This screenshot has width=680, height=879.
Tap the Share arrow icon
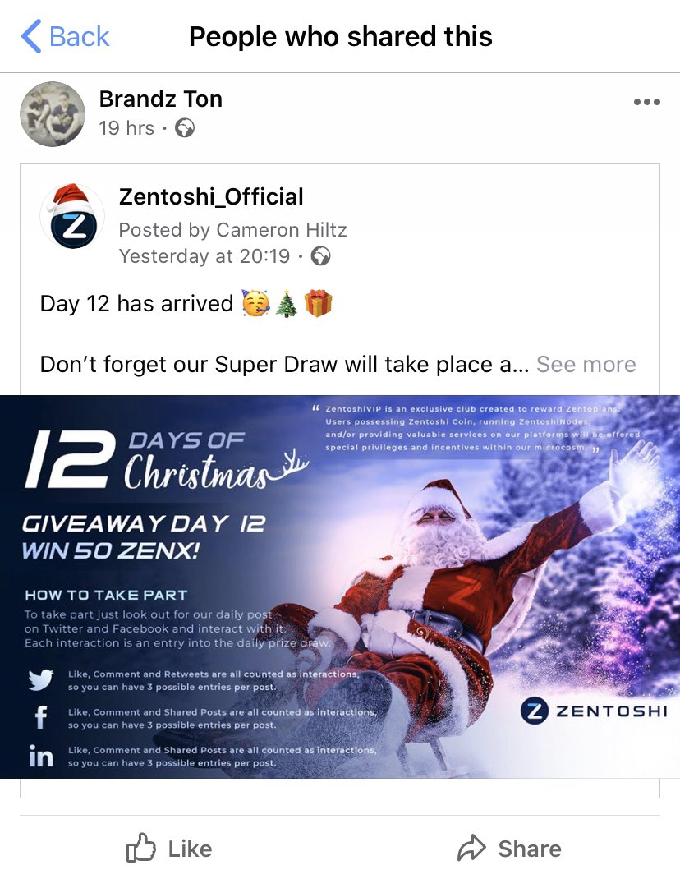click(x=471, y=848)
